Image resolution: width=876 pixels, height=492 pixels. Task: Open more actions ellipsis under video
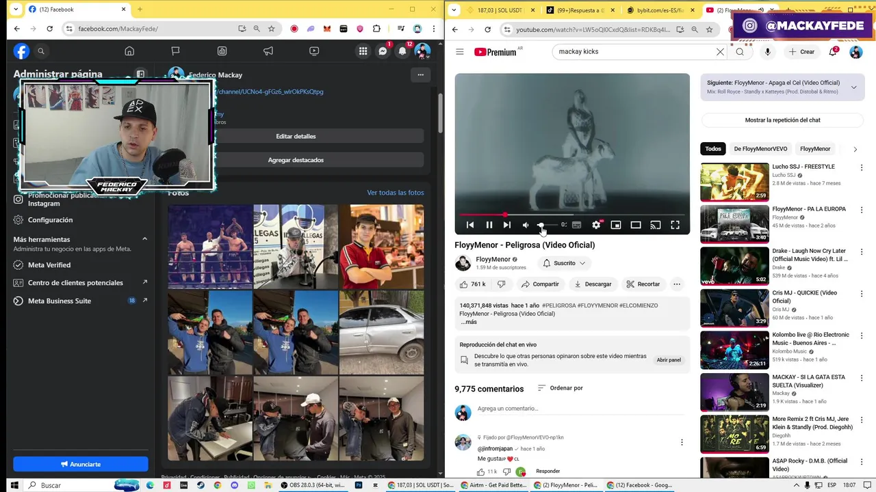677,284
